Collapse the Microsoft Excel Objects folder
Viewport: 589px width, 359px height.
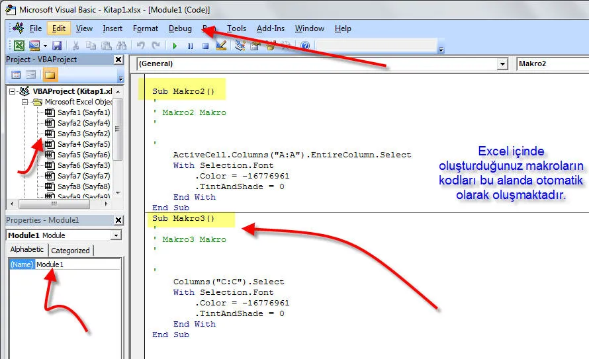[24, 102]
